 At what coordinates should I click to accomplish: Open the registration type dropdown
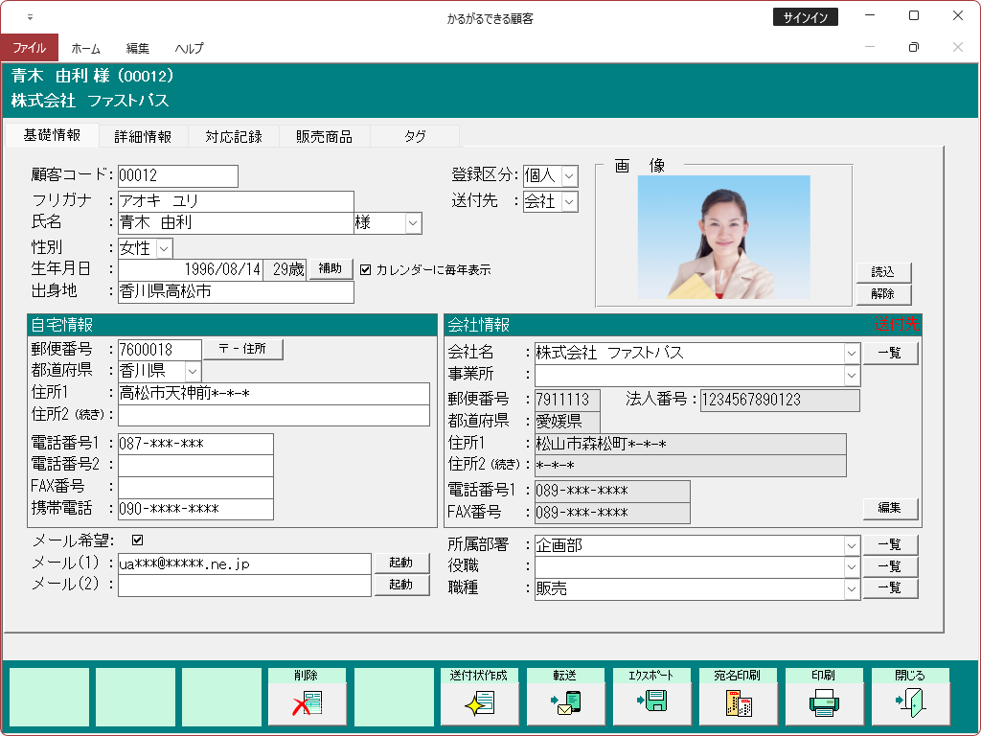569,175
